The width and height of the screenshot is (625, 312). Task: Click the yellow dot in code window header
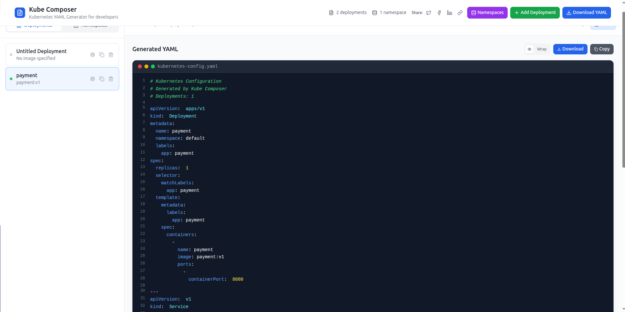[146, 66]
